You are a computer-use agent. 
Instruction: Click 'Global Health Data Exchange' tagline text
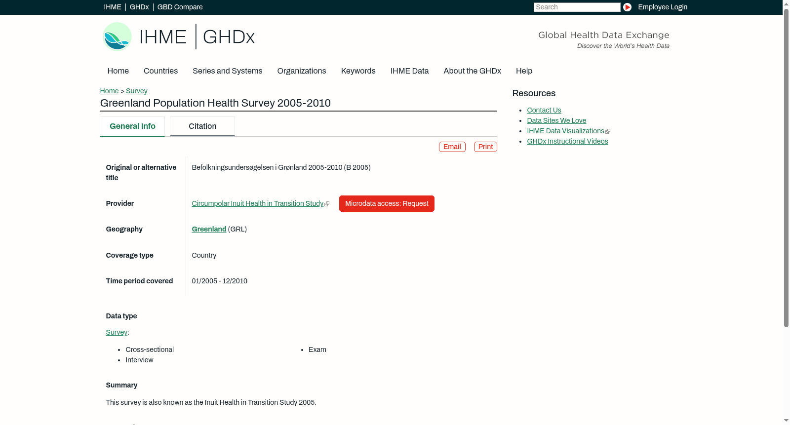pyautogui.click(x=603, y=35)
